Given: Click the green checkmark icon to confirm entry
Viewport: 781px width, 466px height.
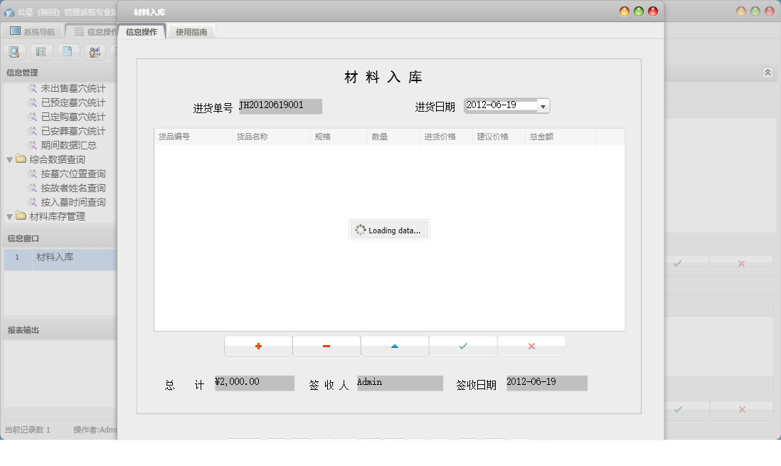Looking at the screenshot, I should tap(462, 346).
